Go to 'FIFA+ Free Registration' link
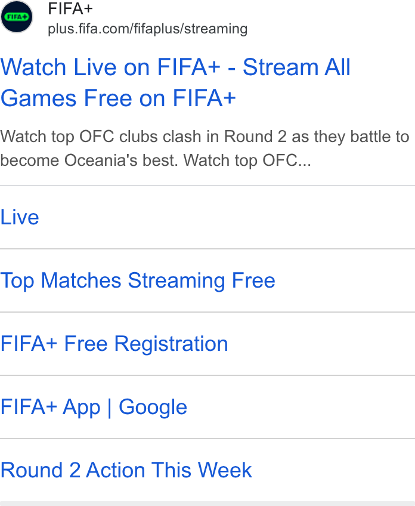 tap(114, 344)
